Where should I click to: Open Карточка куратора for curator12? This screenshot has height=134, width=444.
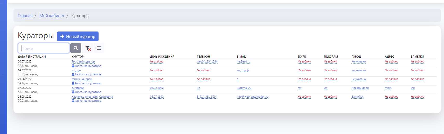click(86, 92)
